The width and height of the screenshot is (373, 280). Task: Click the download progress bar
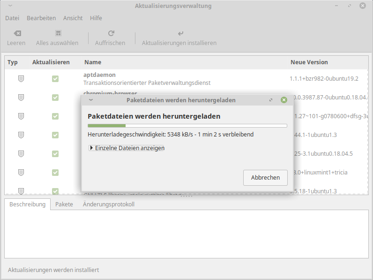[x=187, y=126]
